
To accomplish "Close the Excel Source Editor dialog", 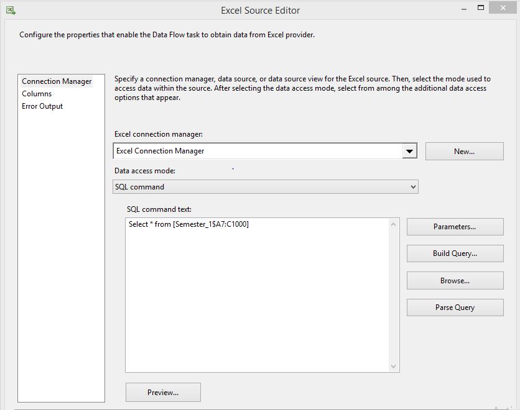I will [503, 8].
